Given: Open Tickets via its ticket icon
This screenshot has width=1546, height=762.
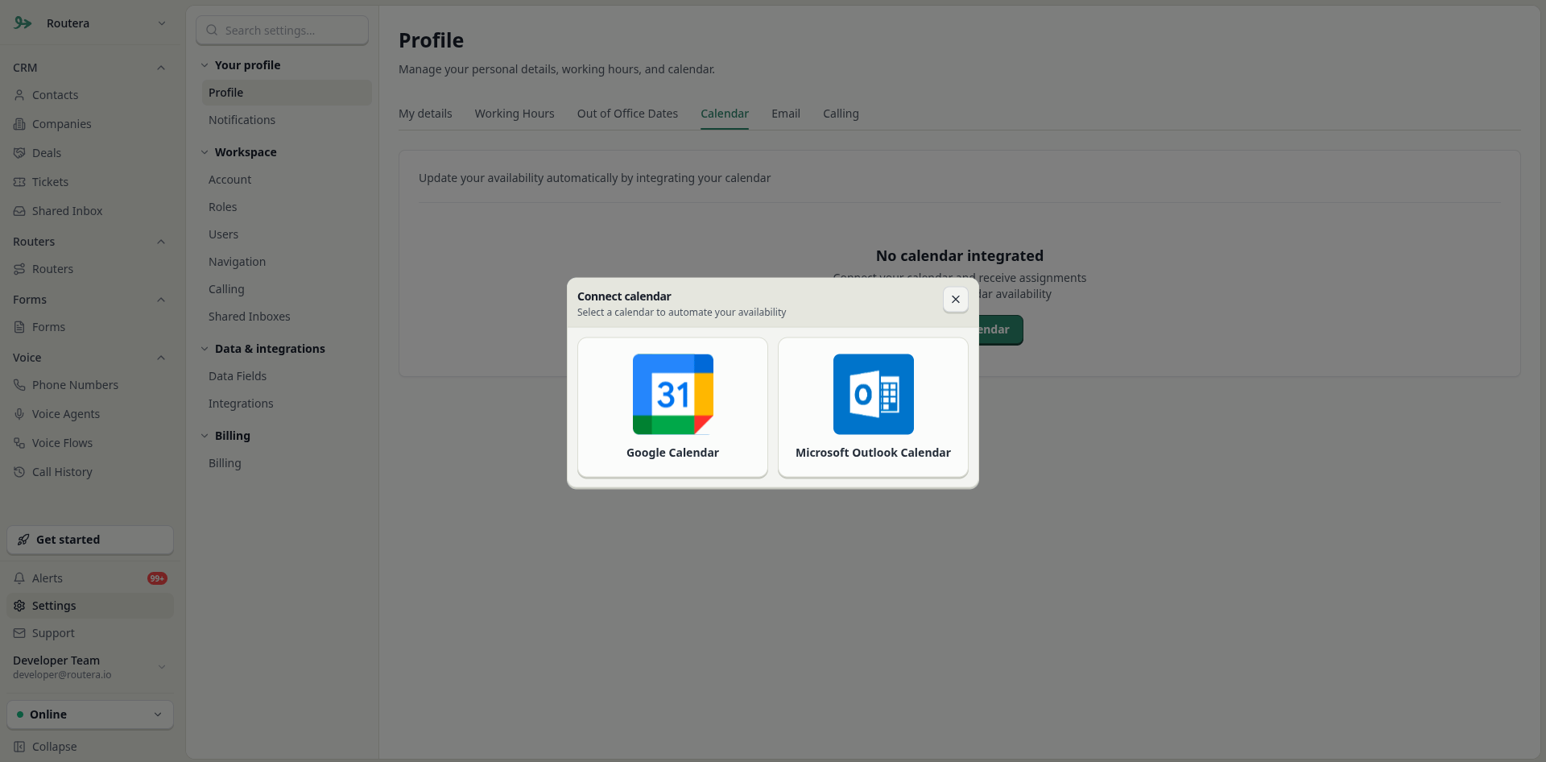Looking at the screenshot, I should pos(19,182).
